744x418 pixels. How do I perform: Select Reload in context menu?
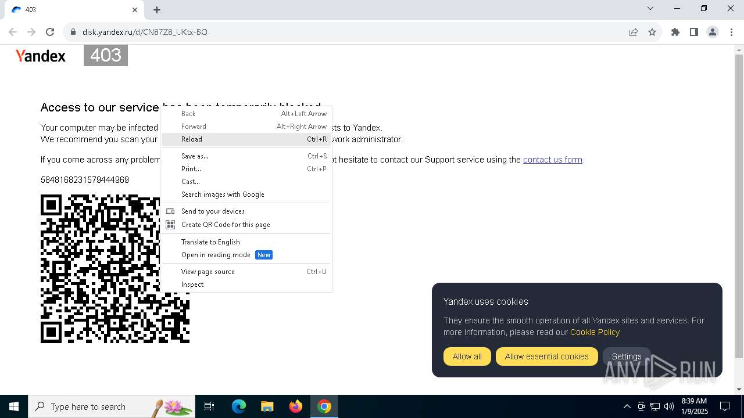[246, 139]
